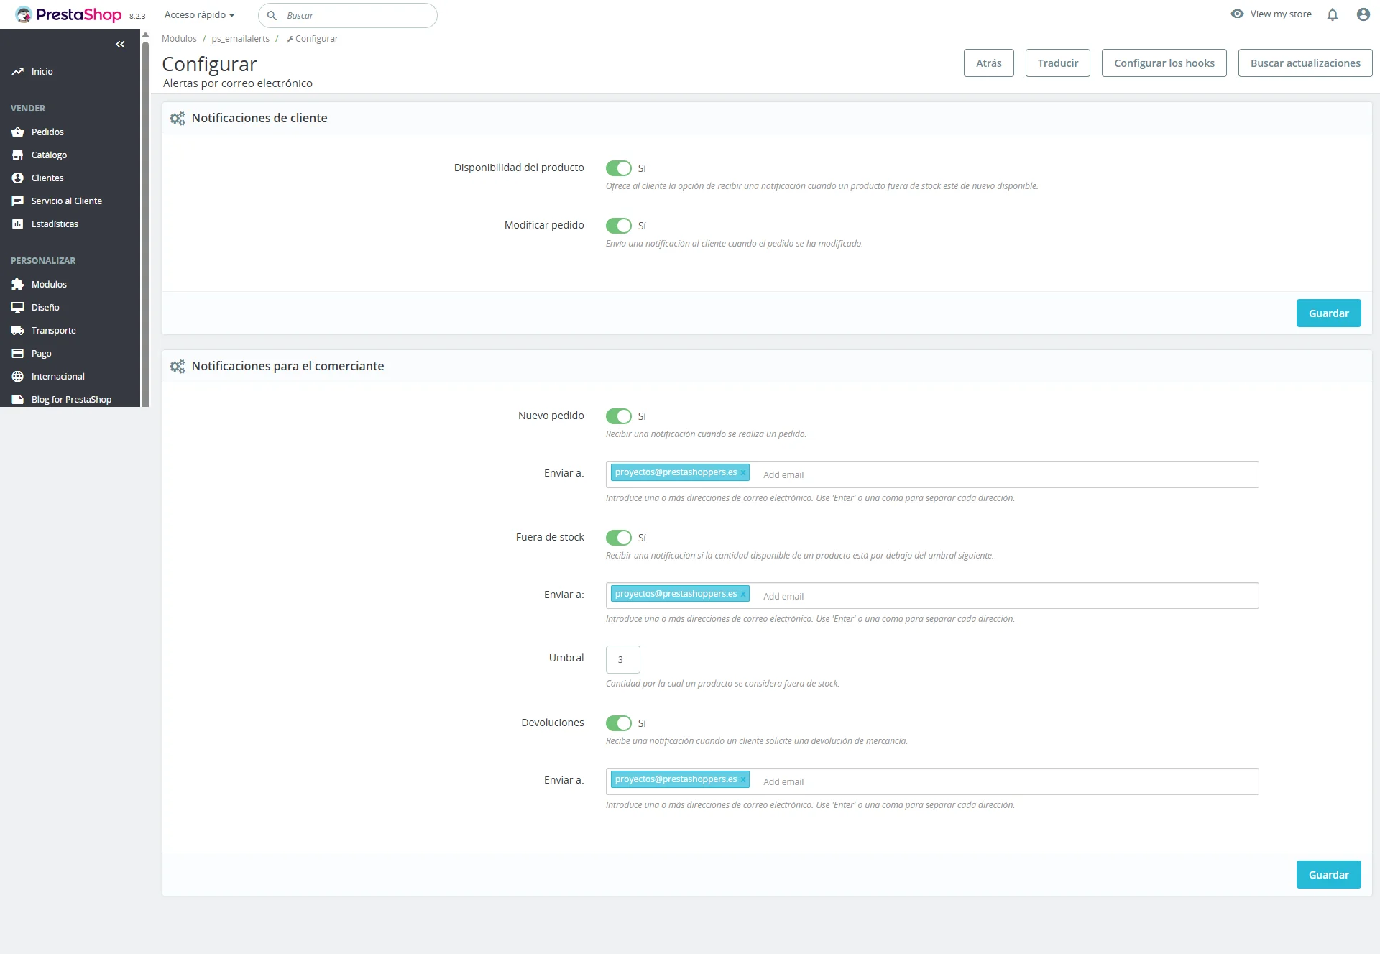Collapse the sidebar with the chevron

(x=120, y=44)
